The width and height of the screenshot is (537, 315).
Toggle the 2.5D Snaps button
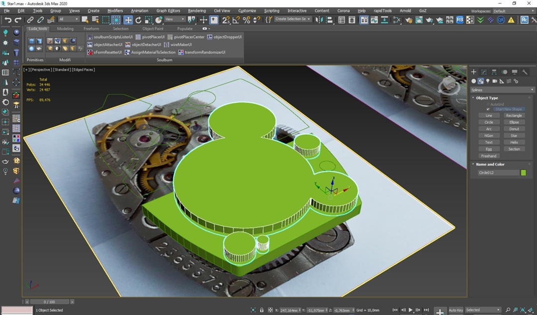point(226,20)
